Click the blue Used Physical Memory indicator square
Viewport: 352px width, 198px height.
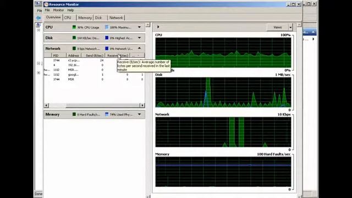point(107,114)
